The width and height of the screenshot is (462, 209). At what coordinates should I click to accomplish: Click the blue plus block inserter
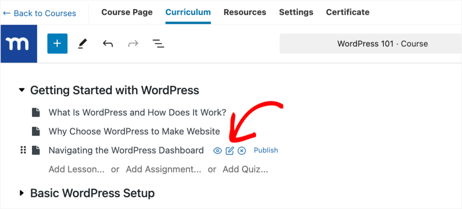57,44
